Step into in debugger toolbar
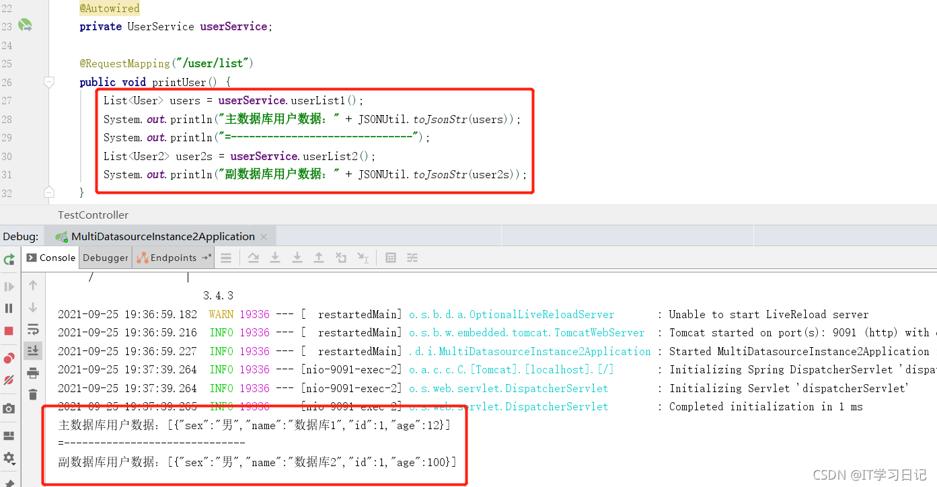This screenshot has width=937, height=487. (275, 258)
